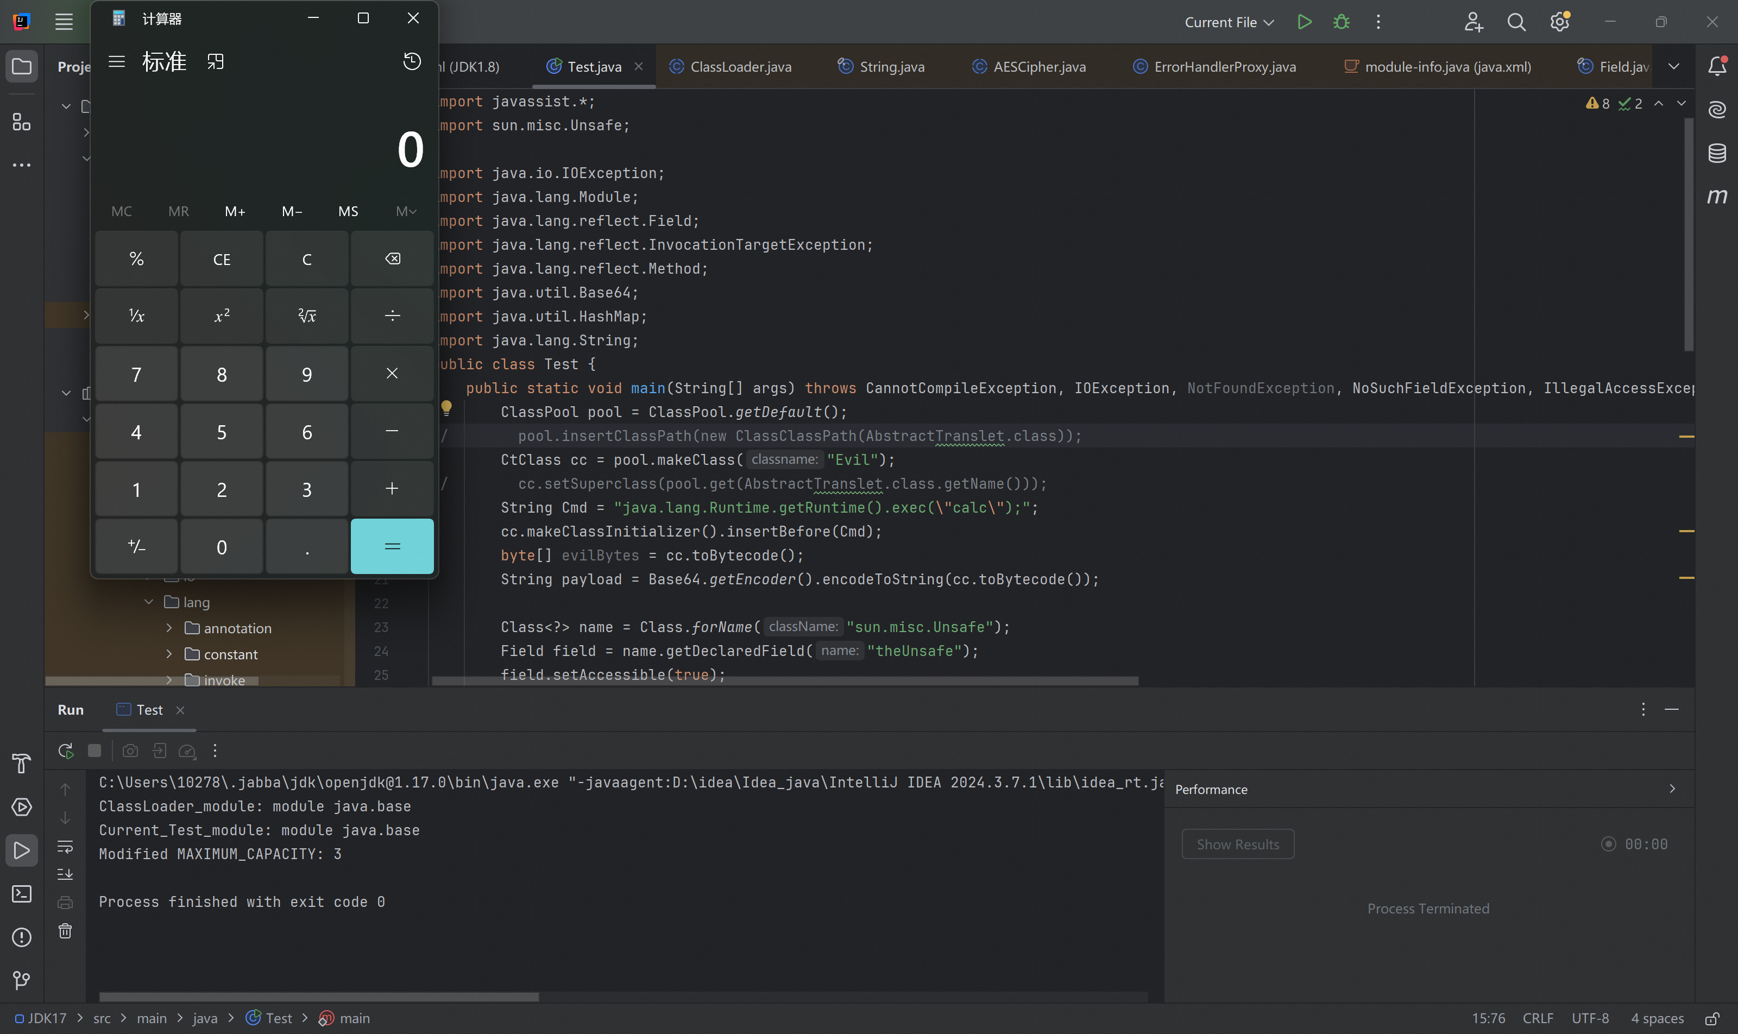The height and width of the screenshot is (1034, 1738).
Task: Hide the Run tool window
Action: pos(1671,709)
